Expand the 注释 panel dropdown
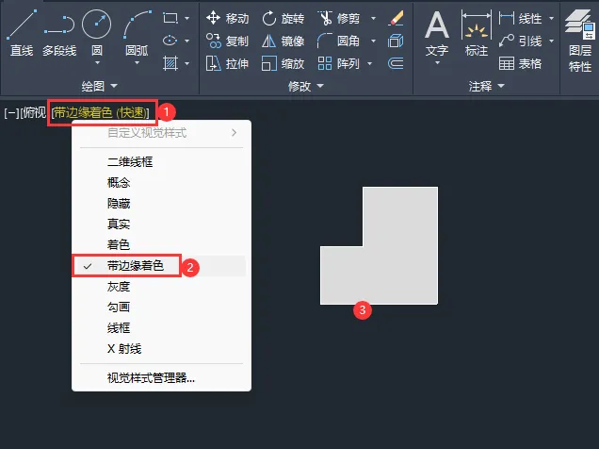 pos(486,86)
